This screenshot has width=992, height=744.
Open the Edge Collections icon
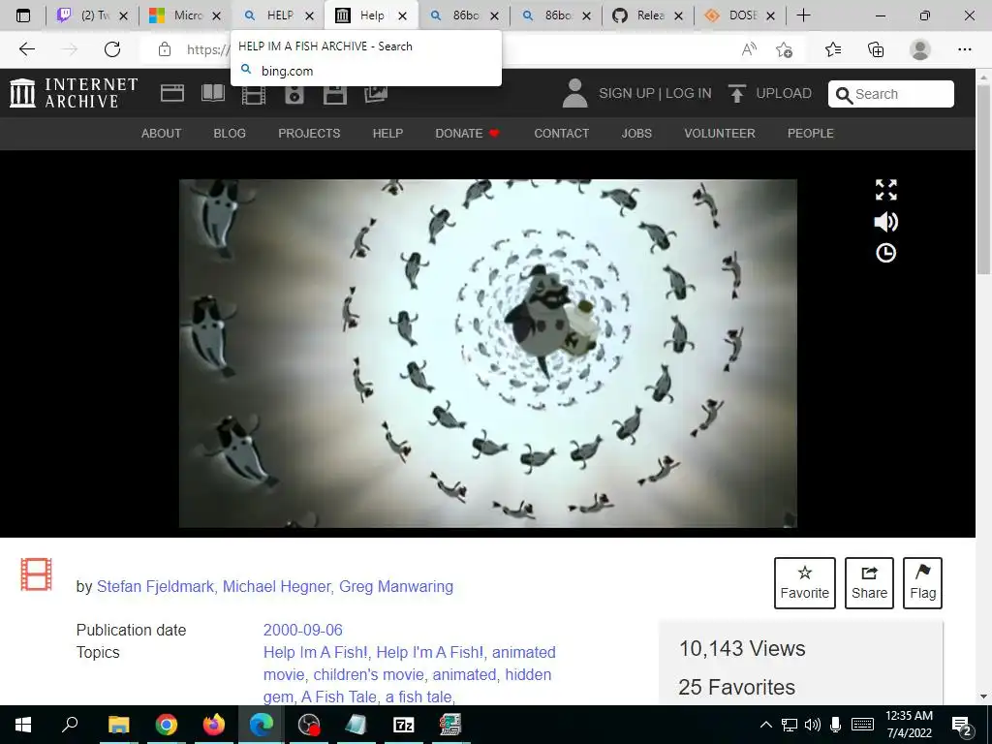click(x=876, y=49)
